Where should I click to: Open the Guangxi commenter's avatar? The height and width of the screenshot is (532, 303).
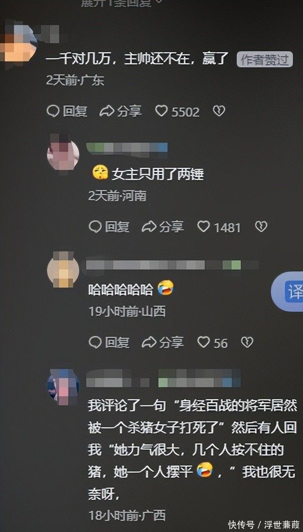pos(63,386)
